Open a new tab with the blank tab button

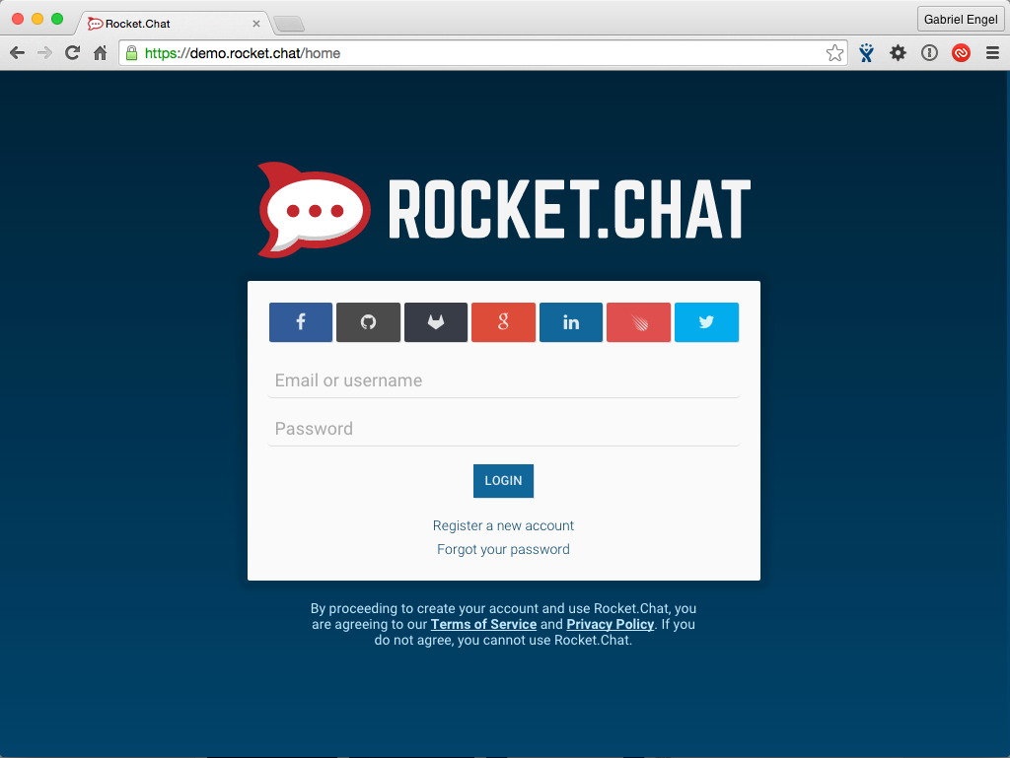(x=289, y=25)
